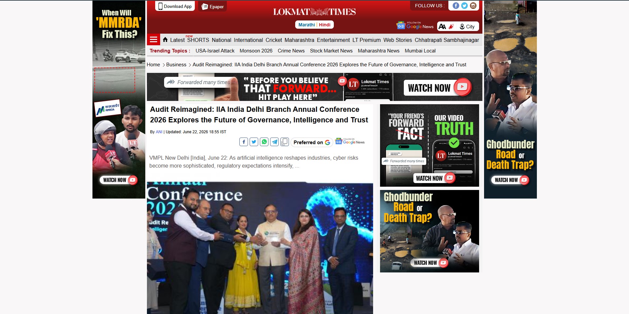
Task: Follow on Google News beside share icons
Action: tap(350, 141)
